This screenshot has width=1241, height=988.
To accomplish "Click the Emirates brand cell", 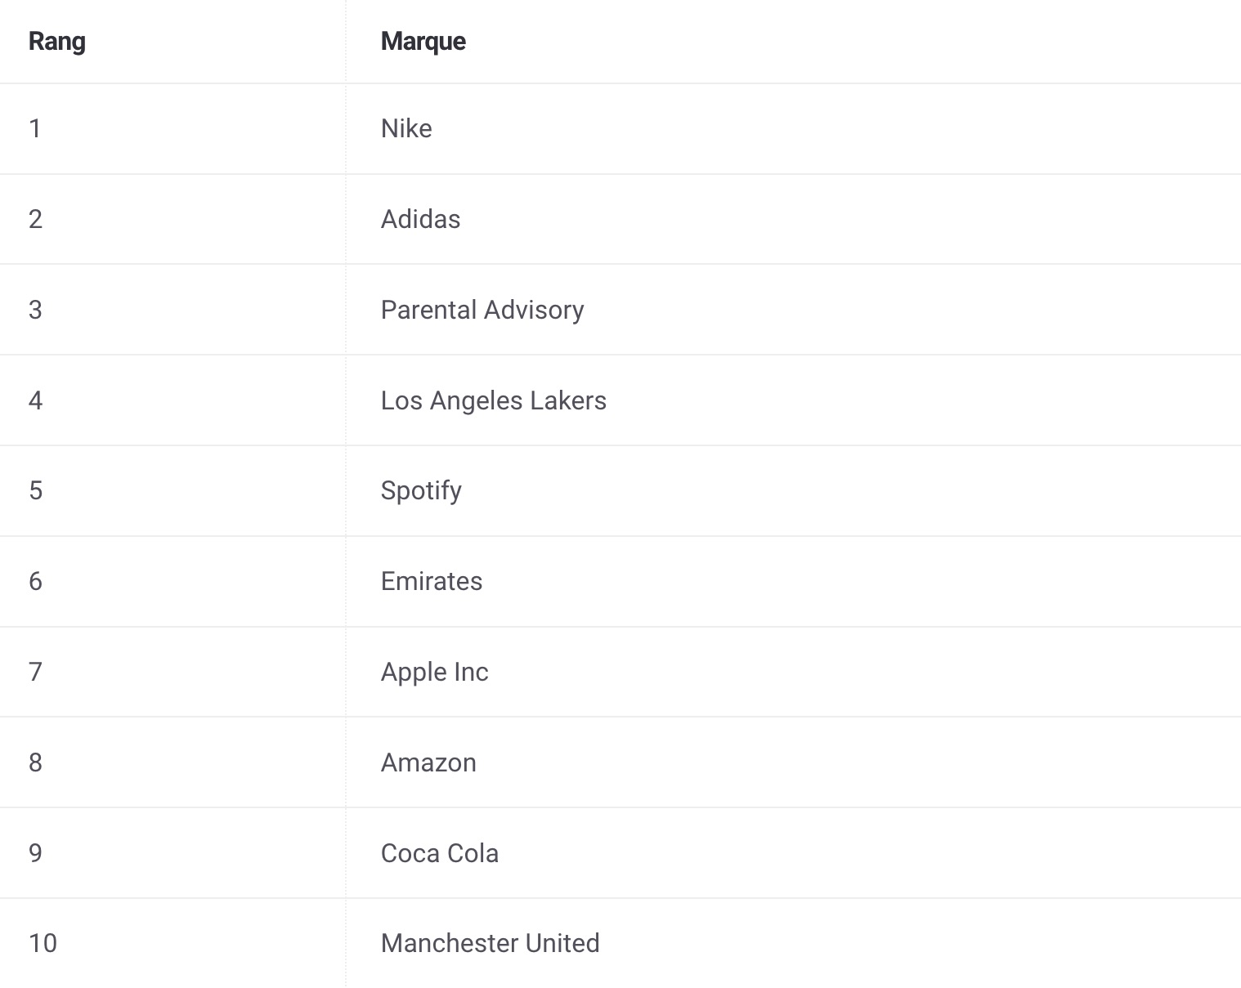I will pos(432,581).
